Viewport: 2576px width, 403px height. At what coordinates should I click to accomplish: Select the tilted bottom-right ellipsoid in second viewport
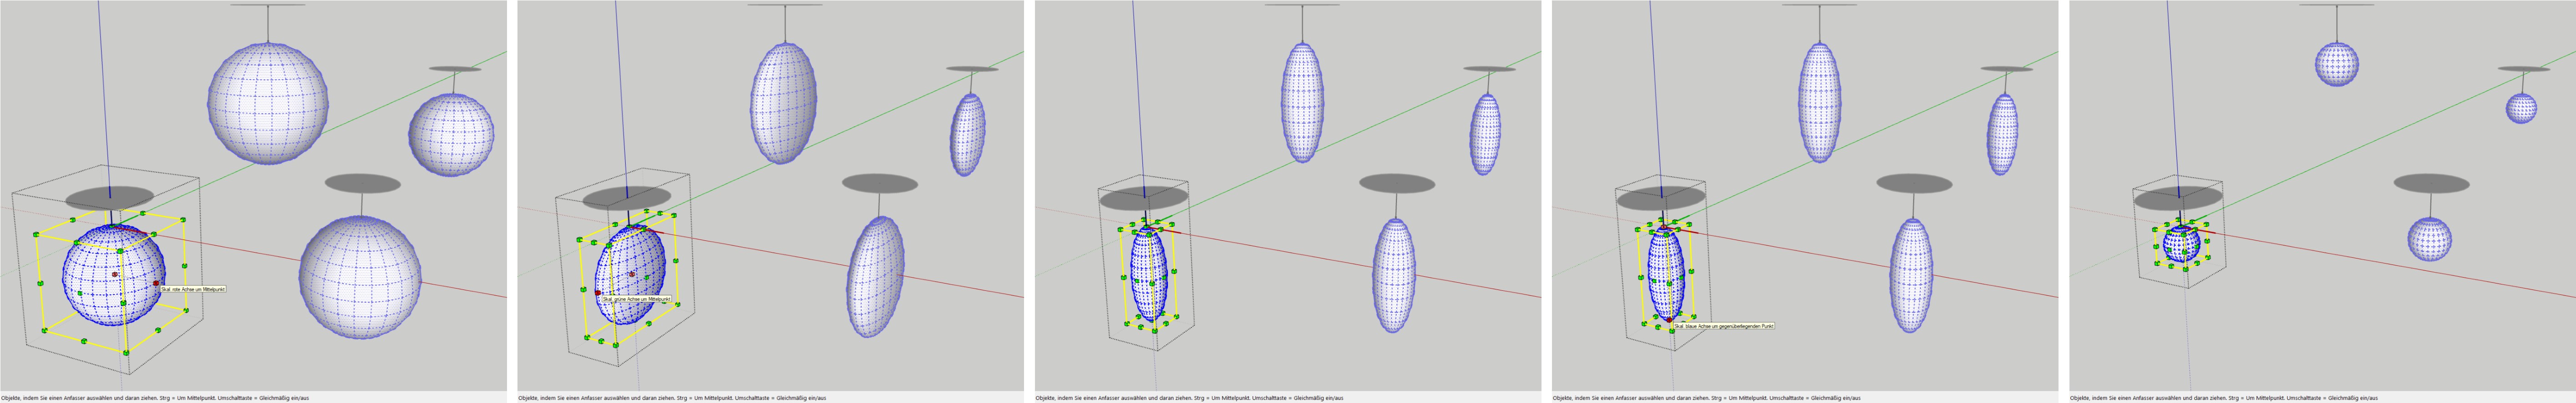875,276
